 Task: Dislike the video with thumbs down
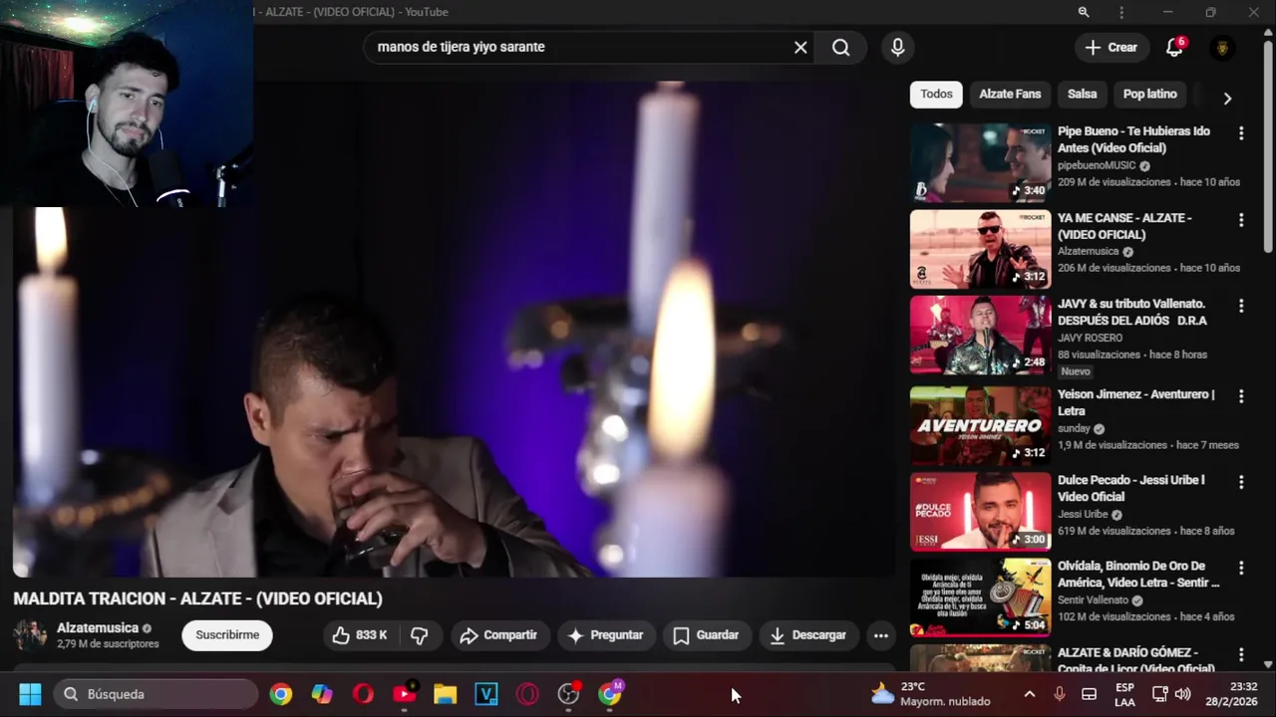pos(420,635)
